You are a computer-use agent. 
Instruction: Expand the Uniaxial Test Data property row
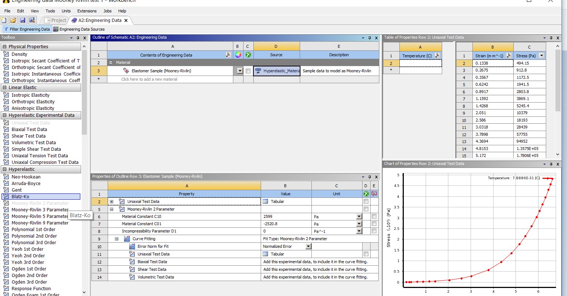112,201
